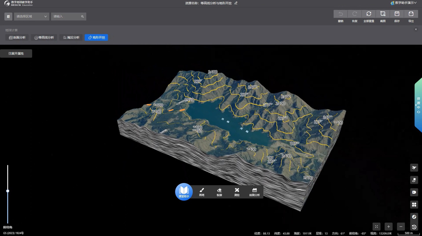
Task: Click the export (导出) icon
Action: tap(411, 14)
